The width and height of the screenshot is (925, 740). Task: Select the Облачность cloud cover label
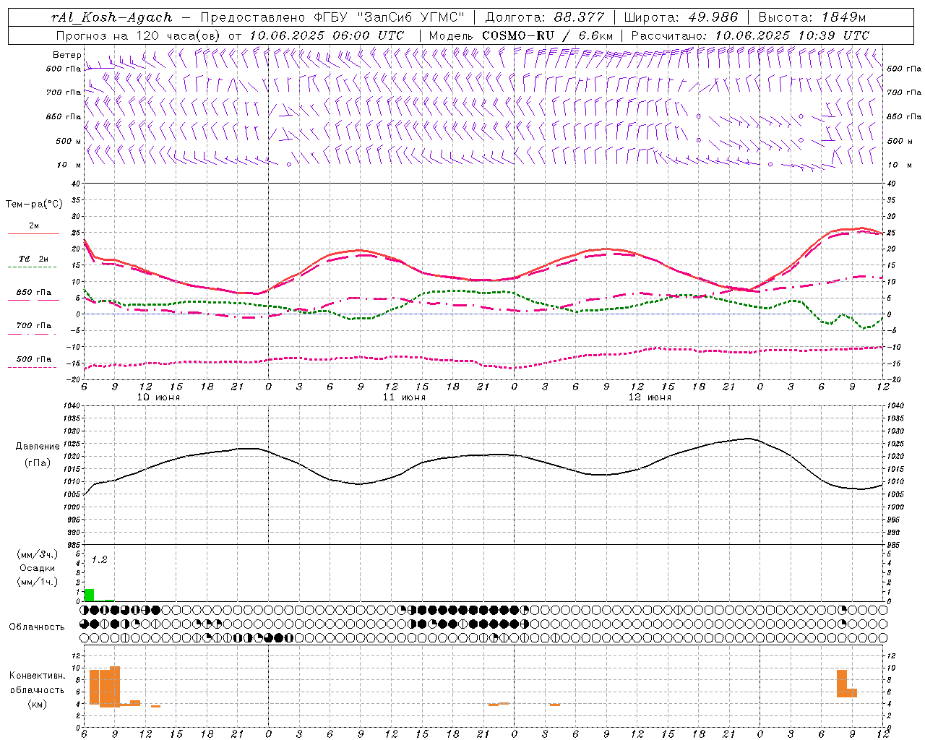37,627
